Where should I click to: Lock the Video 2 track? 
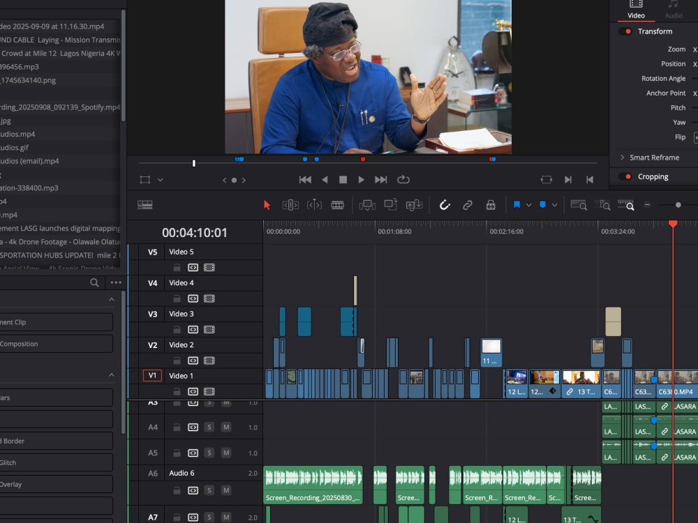(177, 361)
